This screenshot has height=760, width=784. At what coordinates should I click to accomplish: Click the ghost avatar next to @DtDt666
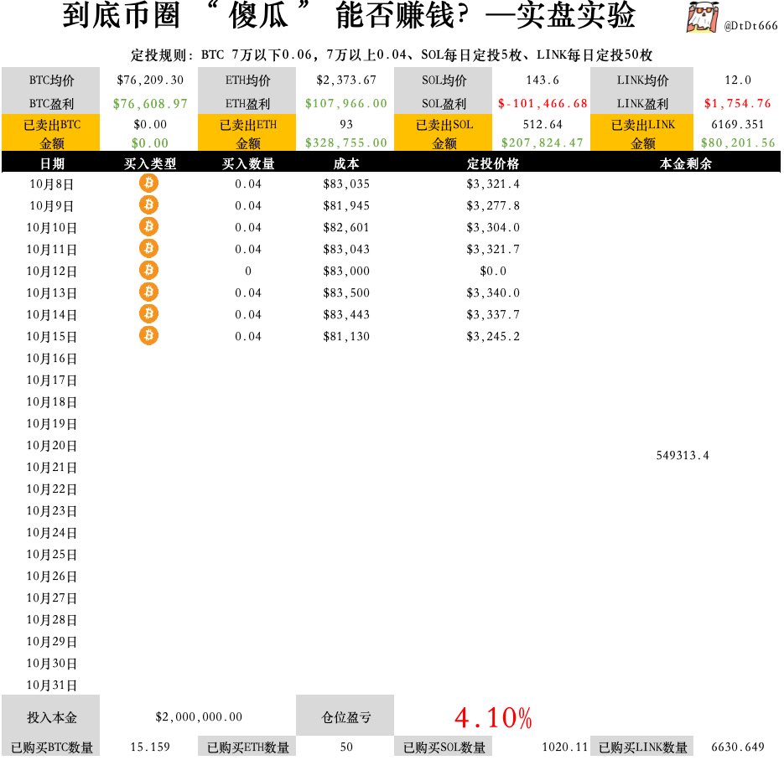(703, 18)
